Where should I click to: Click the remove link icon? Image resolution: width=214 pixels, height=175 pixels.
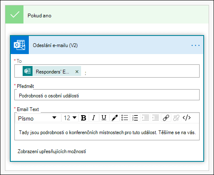coord(176,118)
